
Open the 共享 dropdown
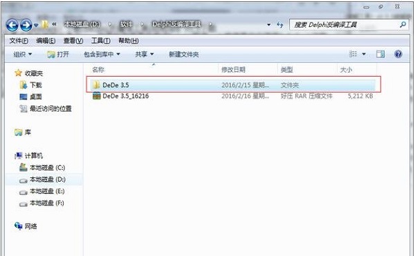point(145,55)
